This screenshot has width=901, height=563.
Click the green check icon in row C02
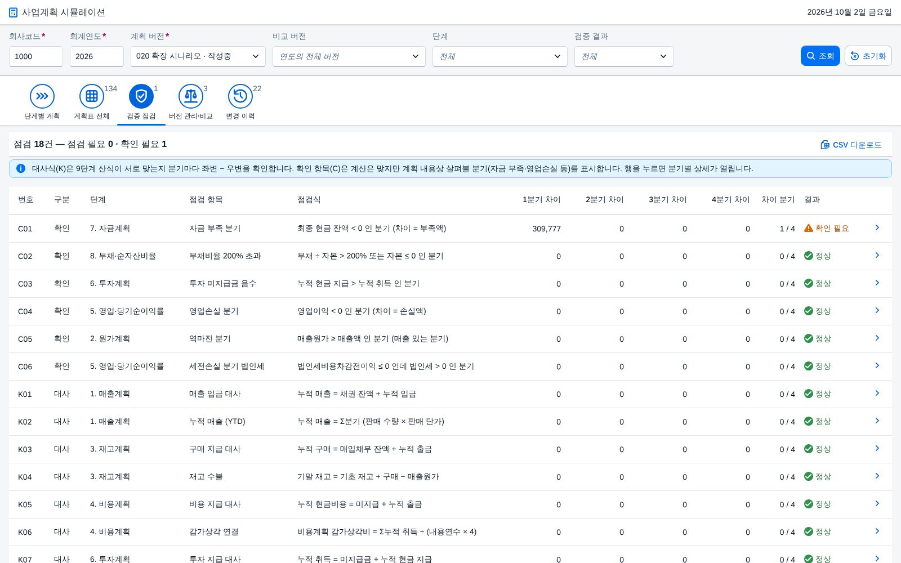click(x=809, y=256)
